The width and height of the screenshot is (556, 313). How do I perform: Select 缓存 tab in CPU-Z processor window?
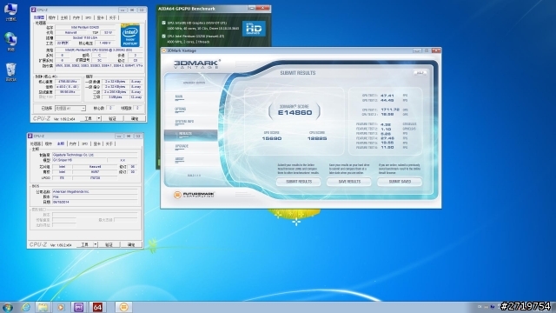pos(52,17)
